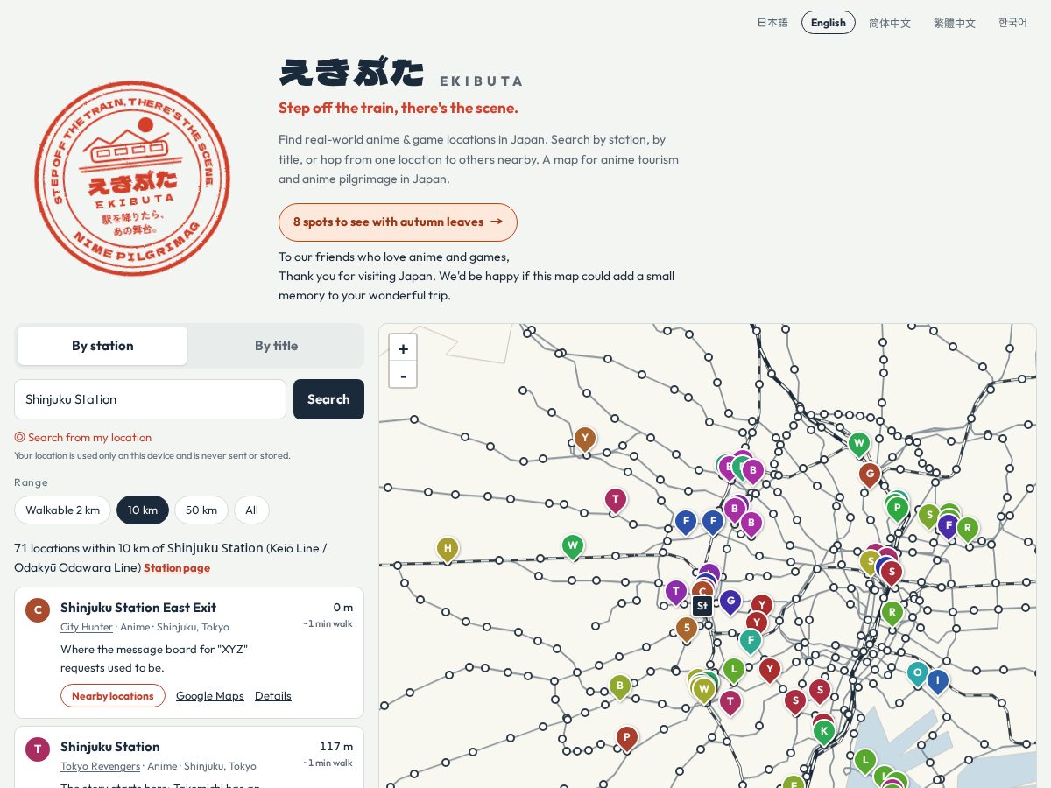Click the Shinjuku Station East Exit heading

pyautogui.click(x=138, y=608)
